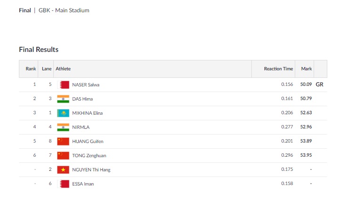Click Bahrain flag next to NASER Salwa

pyautogui.click(x=63, y=84)
